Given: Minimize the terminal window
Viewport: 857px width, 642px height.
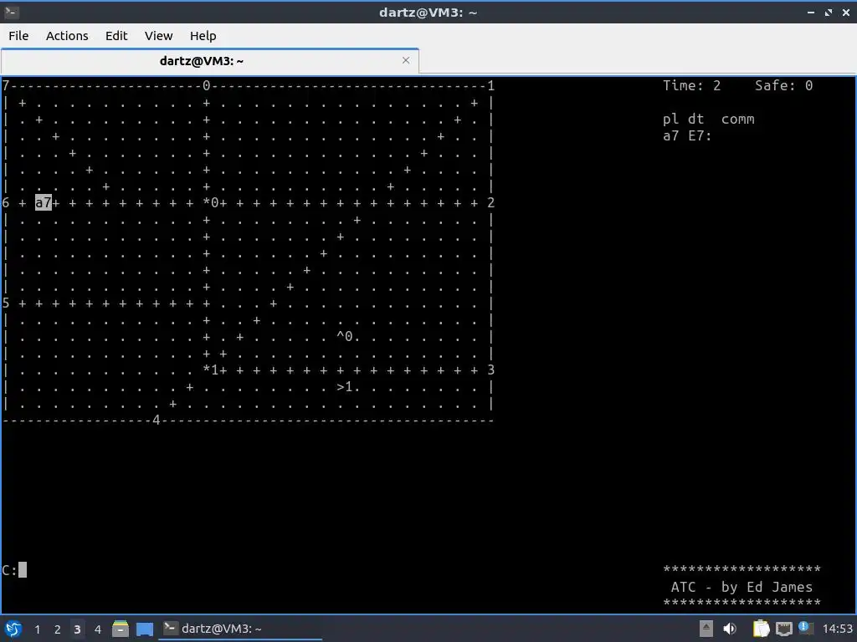Looking at the screenshot, I should (811, 12).
